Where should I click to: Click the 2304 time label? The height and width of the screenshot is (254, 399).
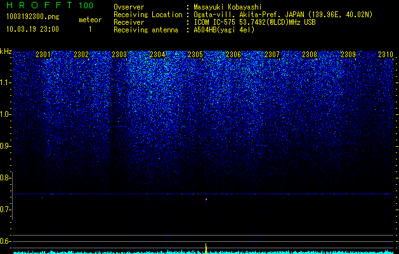157,55
